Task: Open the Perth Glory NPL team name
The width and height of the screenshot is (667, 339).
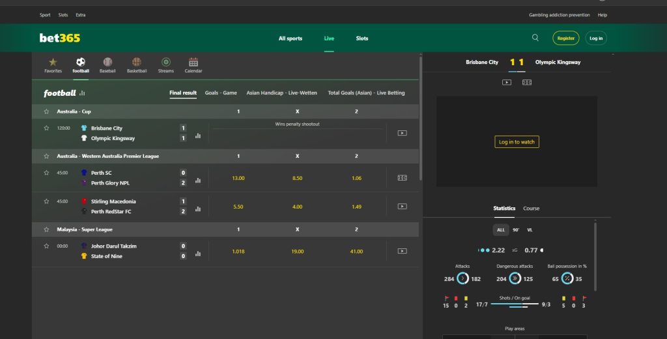Action: [x=110, y=183]
